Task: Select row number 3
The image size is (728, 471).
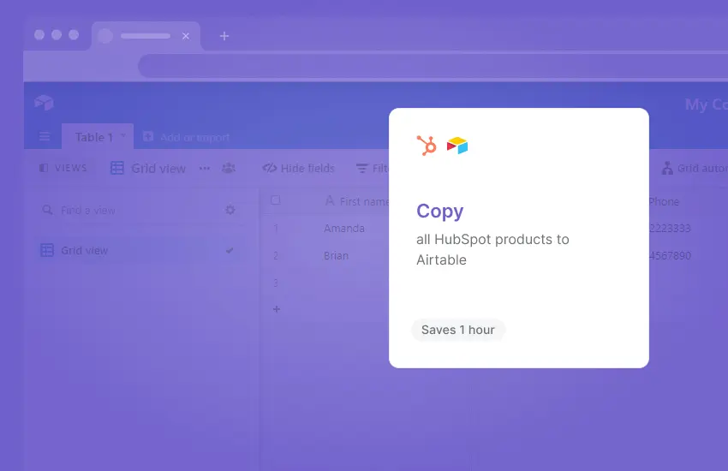Action: pyautogui.click(x=276, y=283)
